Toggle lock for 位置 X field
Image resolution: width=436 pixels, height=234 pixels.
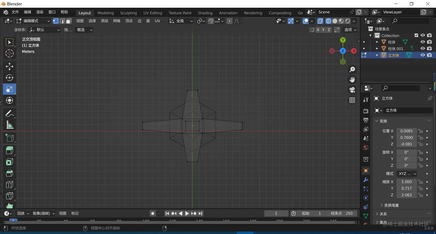(420, 131)
